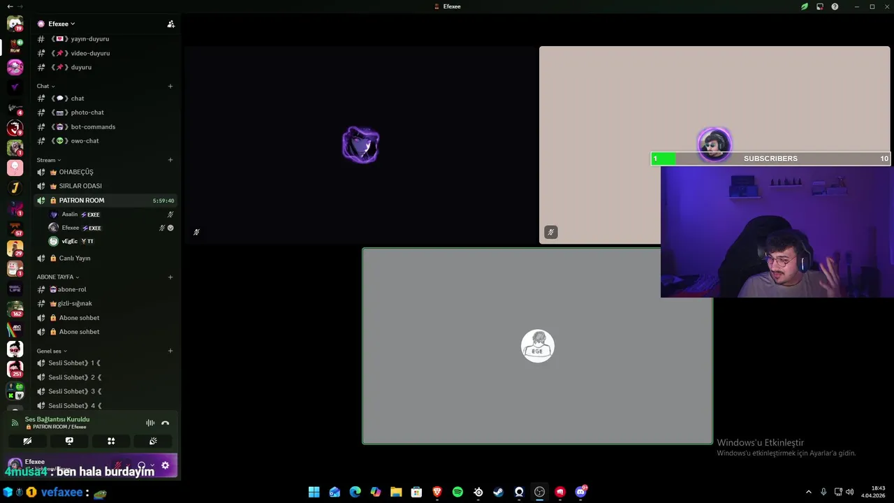
Task: Disconnect from the voice call
Action: point(165,423)
